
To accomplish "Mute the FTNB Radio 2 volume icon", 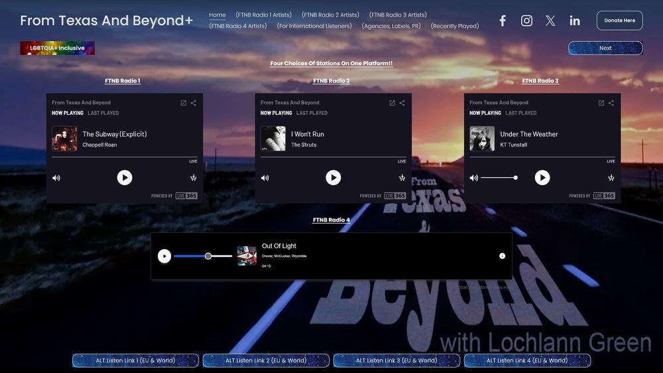I will point(265,178).
